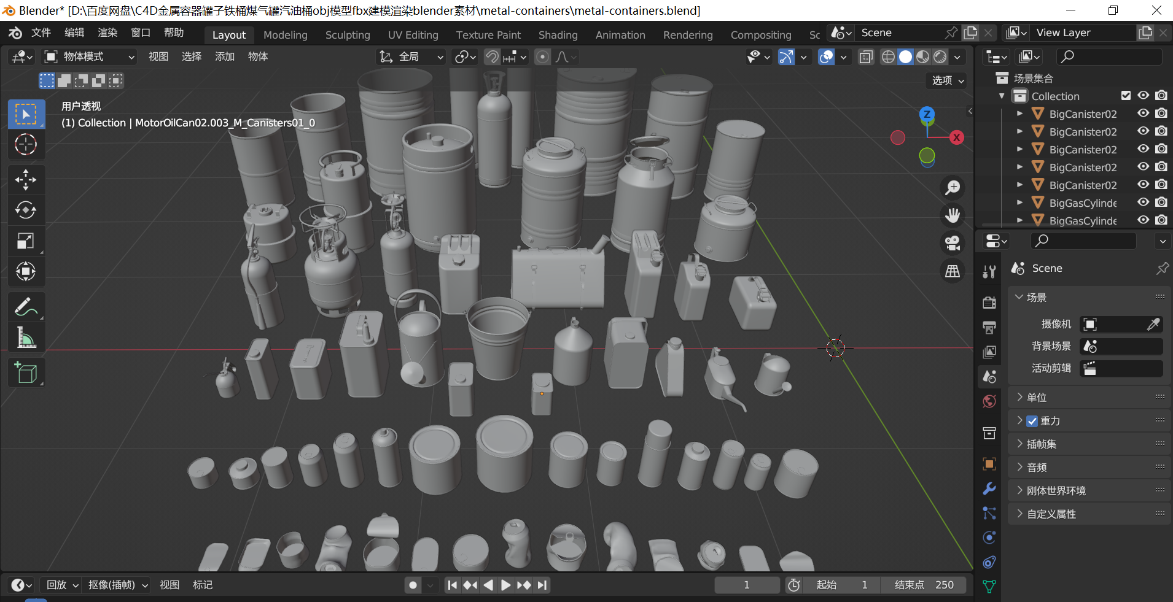The width and height of the screenshot is (1173, 602).
Task: Hide first BigCanister02 using eye icon
Action: point(1143,114)
